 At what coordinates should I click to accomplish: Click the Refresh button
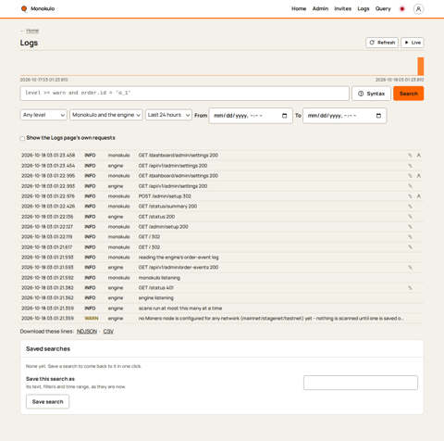point(382,43)
